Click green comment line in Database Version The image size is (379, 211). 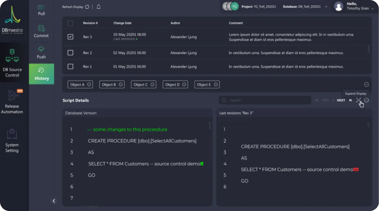pyautogui.click(x=127, y=129)
